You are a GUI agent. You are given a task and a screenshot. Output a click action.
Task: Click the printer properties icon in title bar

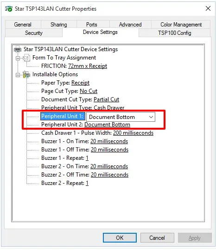[9, 9]
